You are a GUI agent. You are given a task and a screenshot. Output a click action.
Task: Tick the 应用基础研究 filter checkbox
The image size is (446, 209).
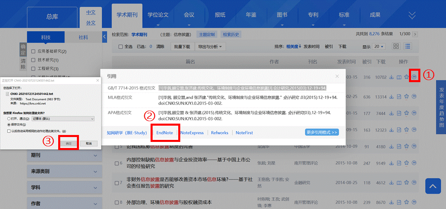[x=34, y=52]
